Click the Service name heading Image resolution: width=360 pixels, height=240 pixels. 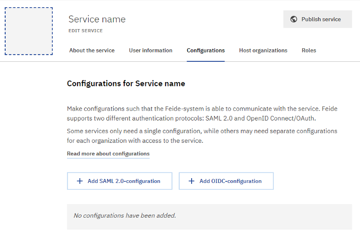97,19
